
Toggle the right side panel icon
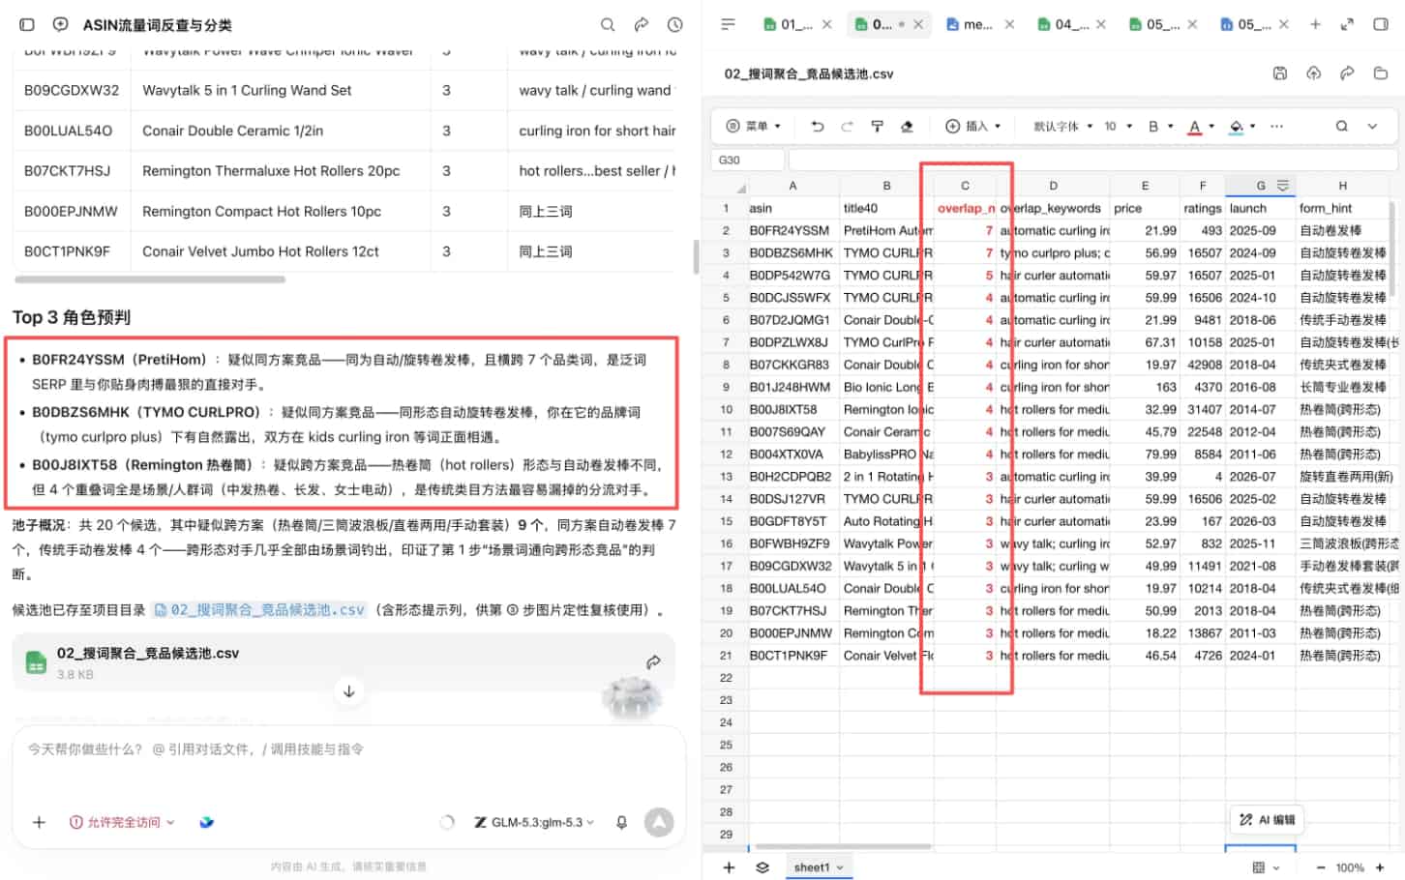1381,24
